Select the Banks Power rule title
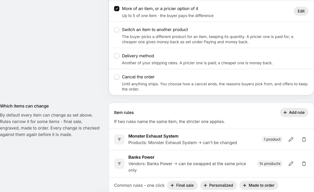This screenshot has width=314, height=192. [141, 157]
